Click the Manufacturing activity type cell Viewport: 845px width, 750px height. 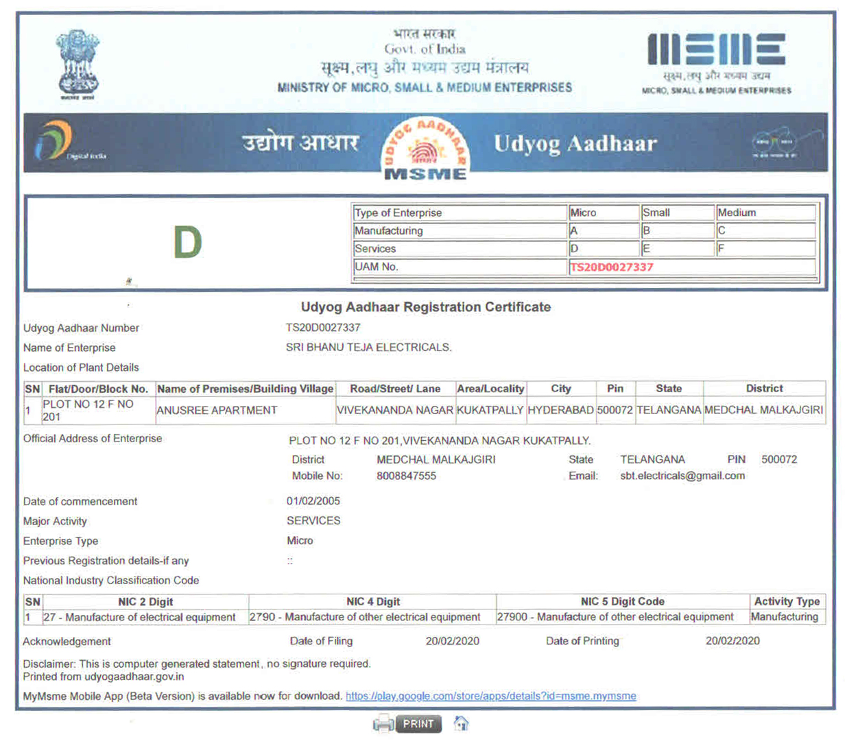pyautogui.click(x=784, y=617)
